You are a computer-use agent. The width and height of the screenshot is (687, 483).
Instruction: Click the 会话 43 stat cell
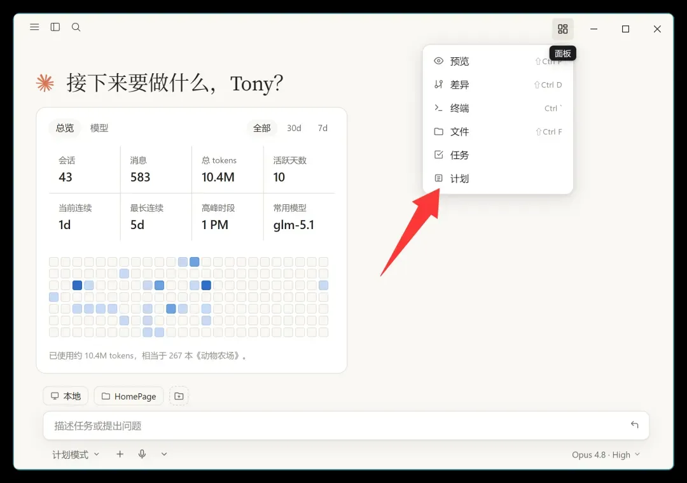(x=85, y=169)
